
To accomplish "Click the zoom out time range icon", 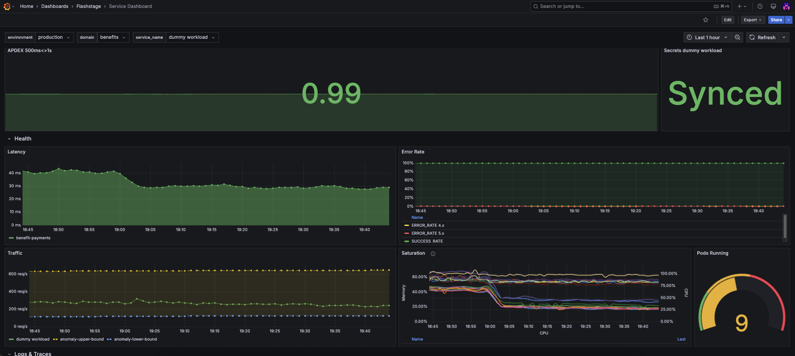I will point(737,38).
